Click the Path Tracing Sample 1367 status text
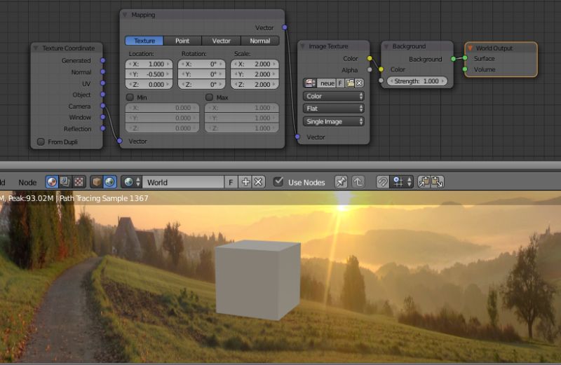561x365 pixels. (x=104, y=198)
